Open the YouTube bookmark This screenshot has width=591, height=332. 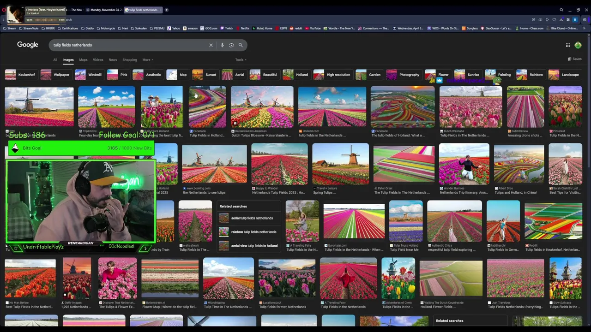pyautogui.click(x=313, y=28)
